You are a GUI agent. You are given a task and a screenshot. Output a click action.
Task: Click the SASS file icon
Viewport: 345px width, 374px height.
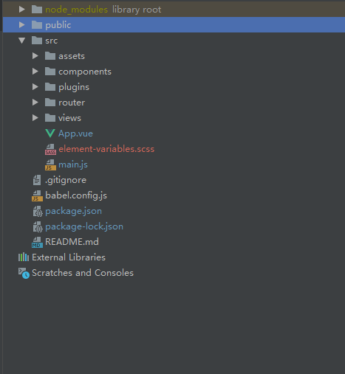50,149
